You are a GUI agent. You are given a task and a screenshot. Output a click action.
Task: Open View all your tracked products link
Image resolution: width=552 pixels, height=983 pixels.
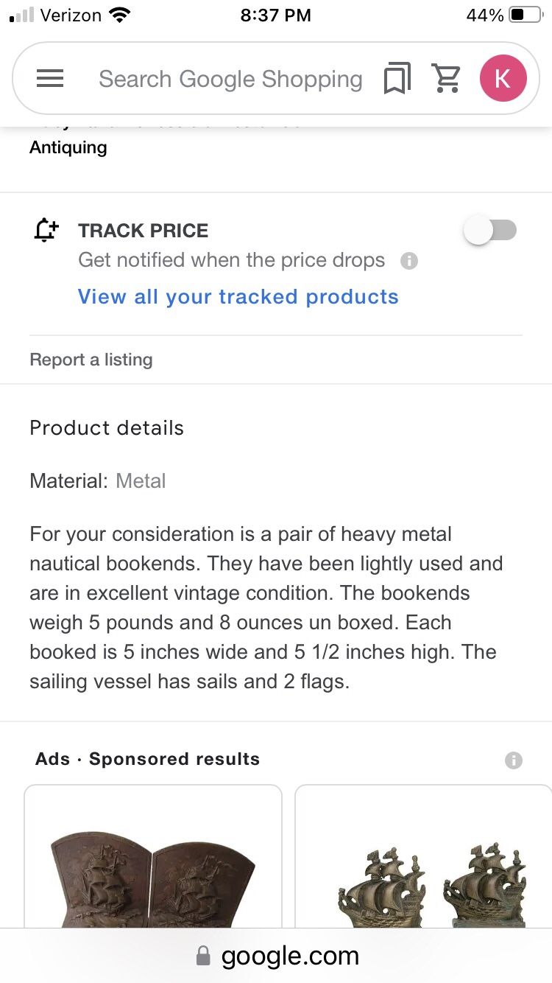[238, 296]
